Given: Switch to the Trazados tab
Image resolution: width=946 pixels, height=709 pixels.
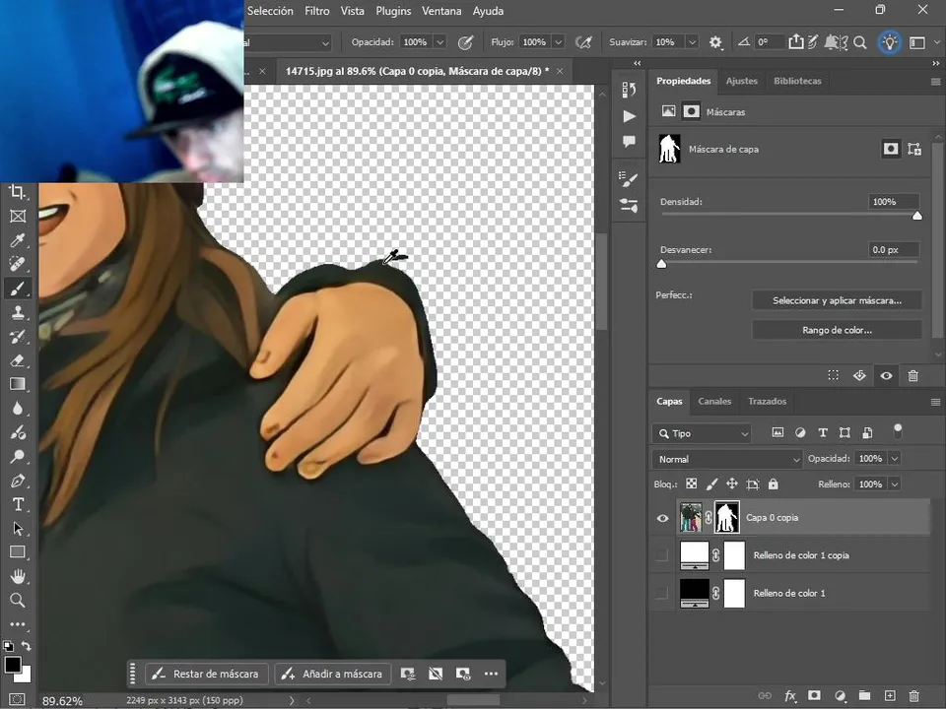Looking at the screenshot, I should click(767, 402).
